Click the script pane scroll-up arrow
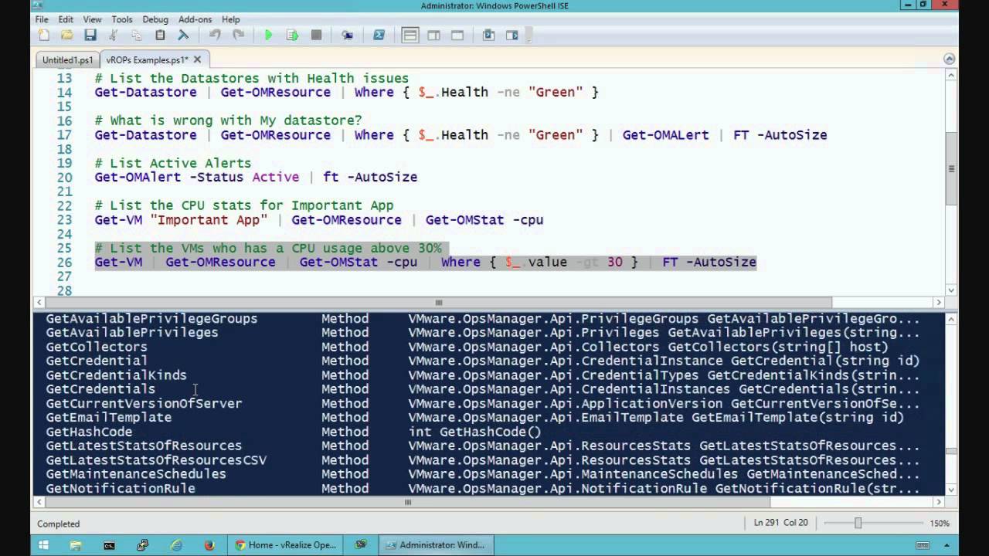The width and height of the screenshot is (989, 556). 952,75
